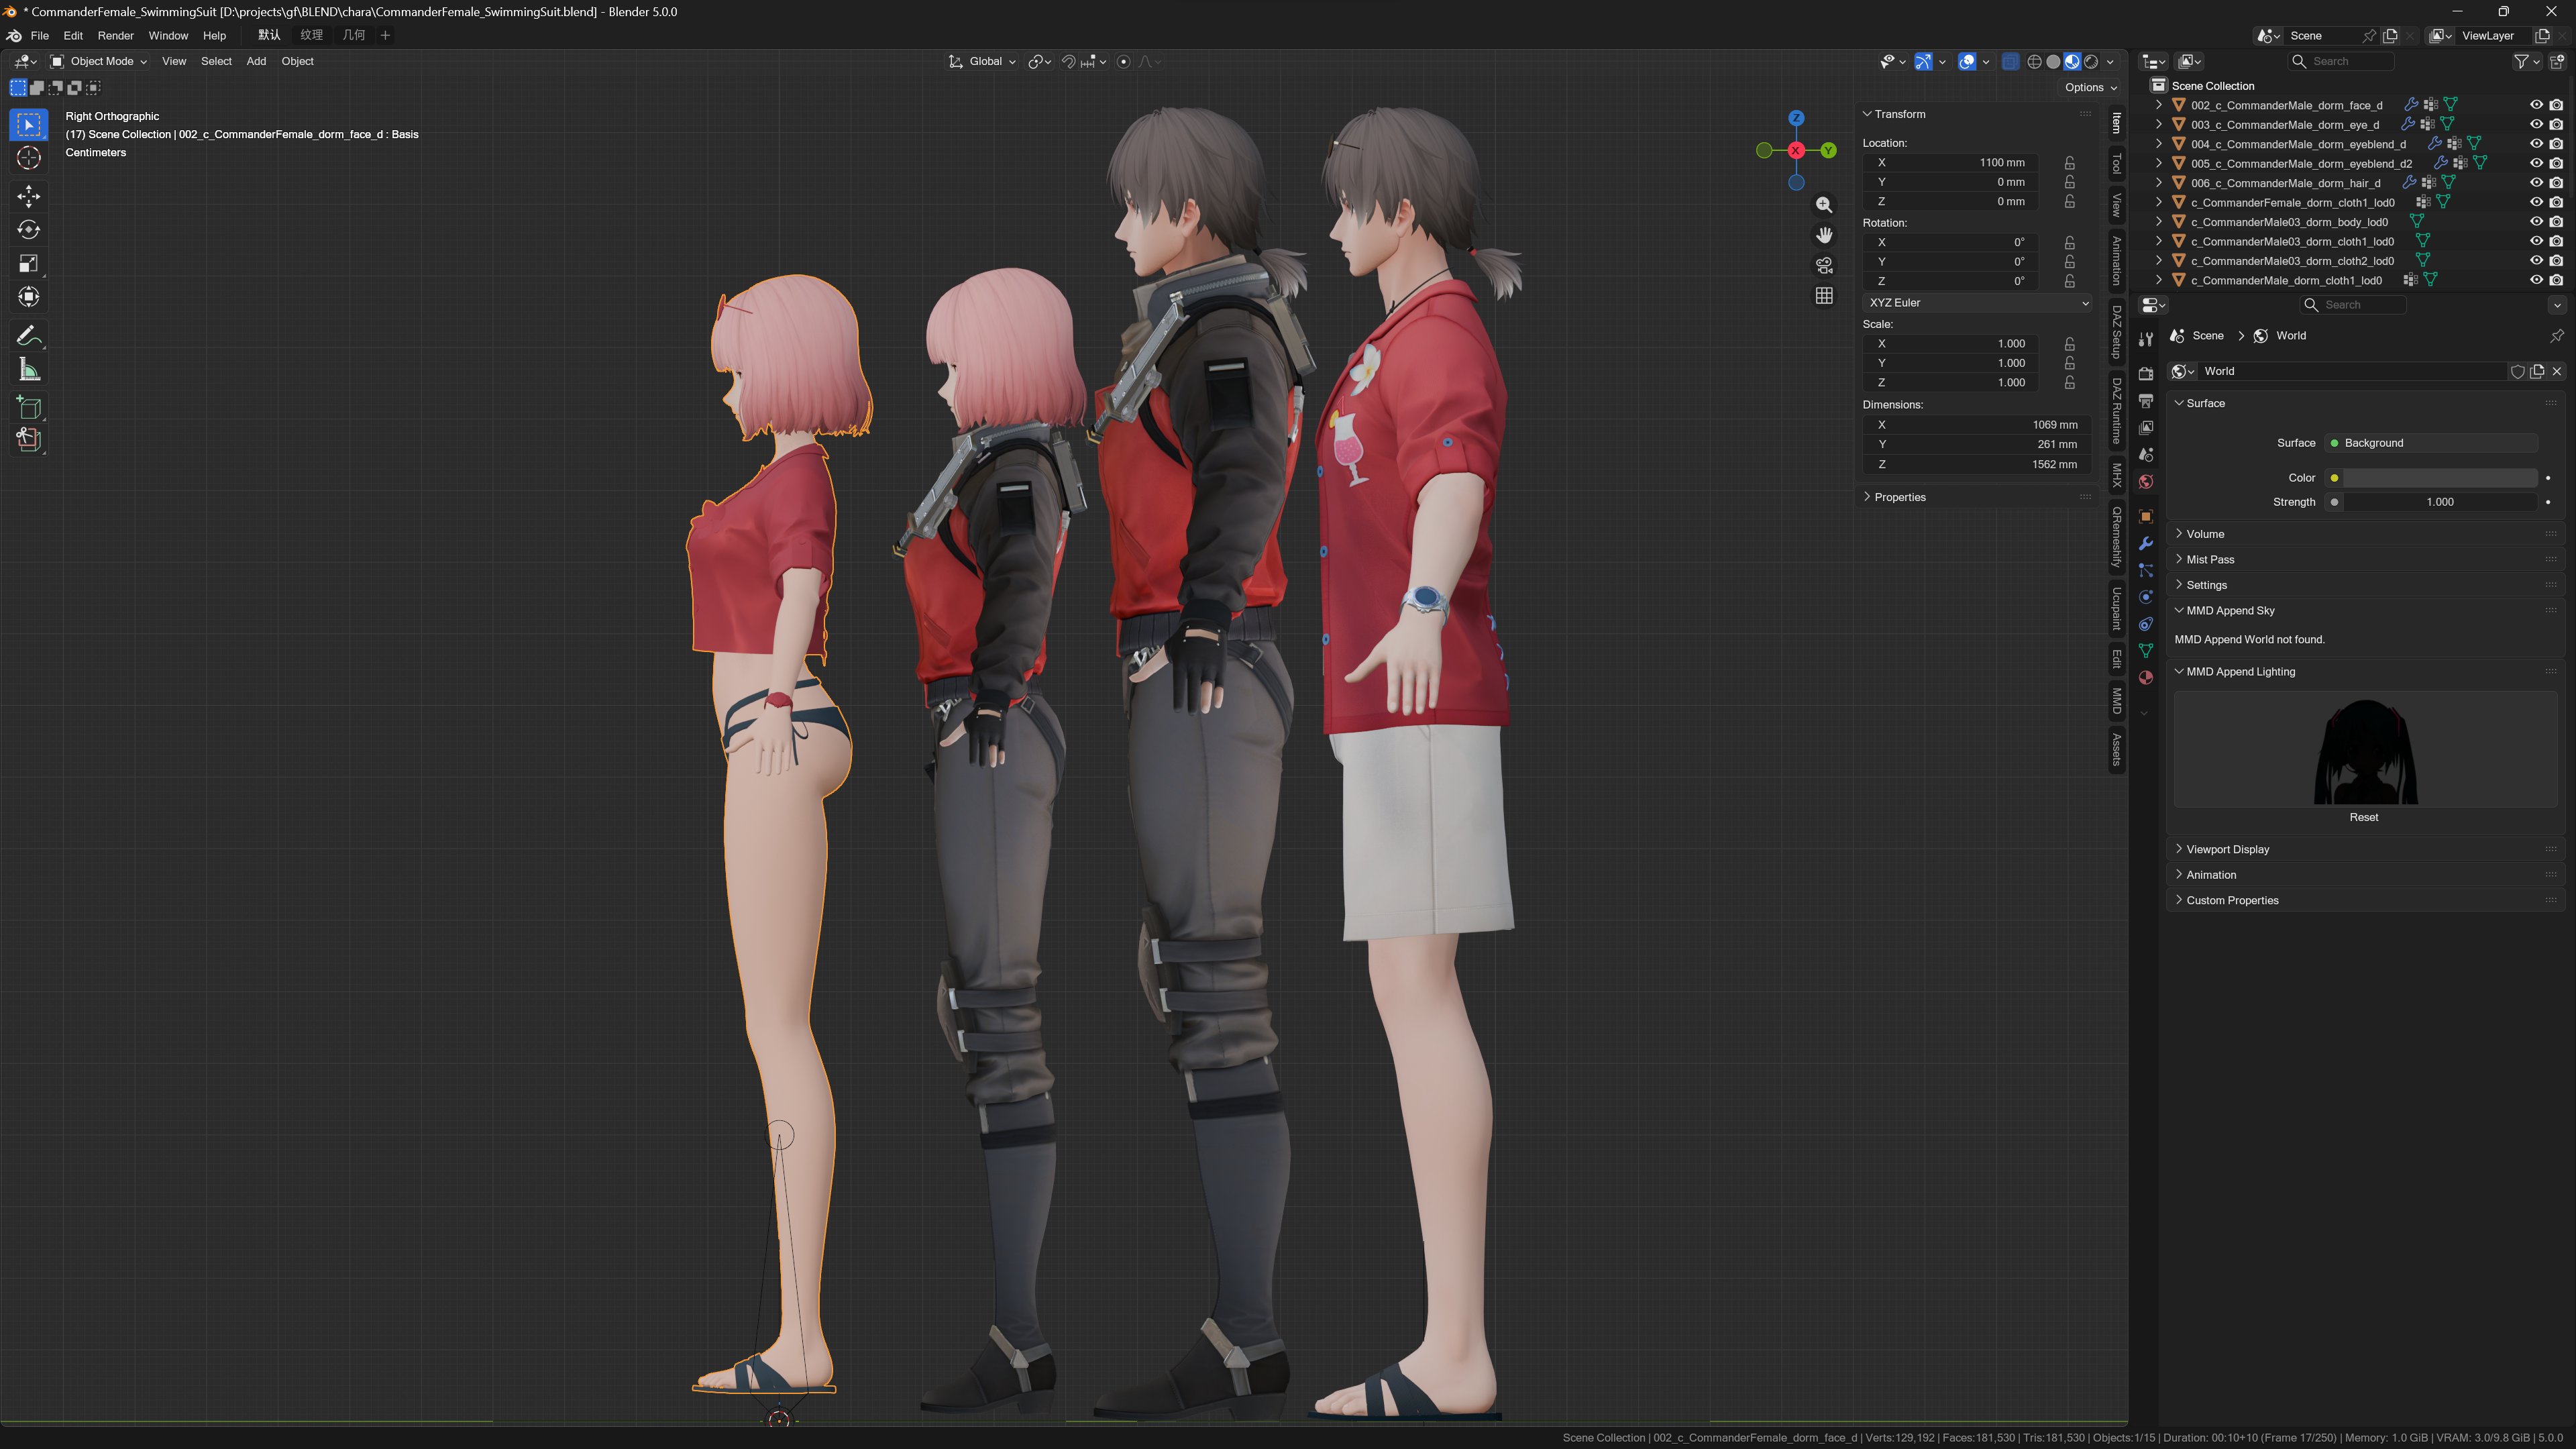Toggle camera view in the viewport
The height and width of the screenshot is (1449, 2576).
1824,265
